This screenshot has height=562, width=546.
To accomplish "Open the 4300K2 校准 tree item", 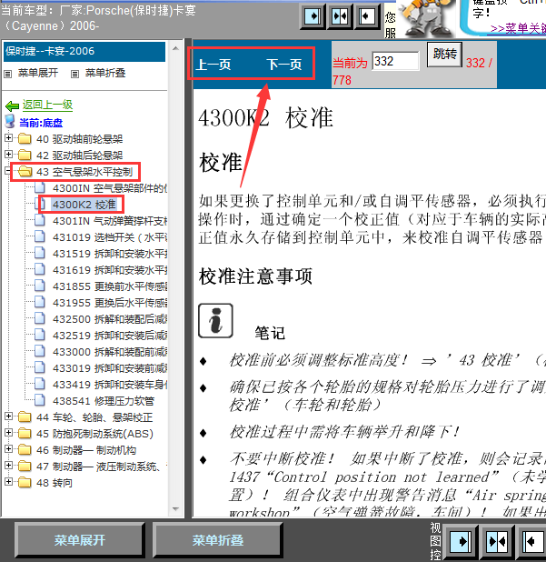I will point(84,205).
